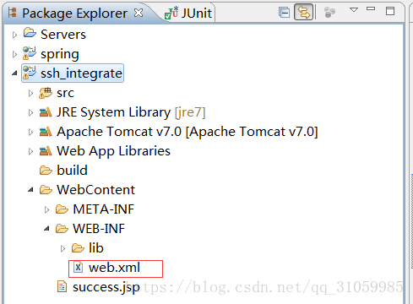Maximize the Package Explorer view
The height and width of the screenshot is (304, 413).
coord(390,11)
